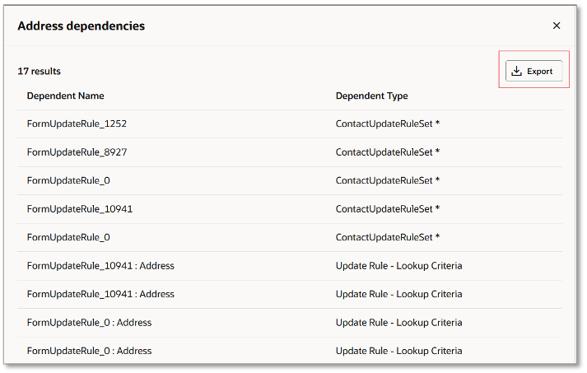Image resolution: width=587 pixels, height=373 pixels.
Task: Click the download icon inside Export
Action: click(x=517, y=72)
